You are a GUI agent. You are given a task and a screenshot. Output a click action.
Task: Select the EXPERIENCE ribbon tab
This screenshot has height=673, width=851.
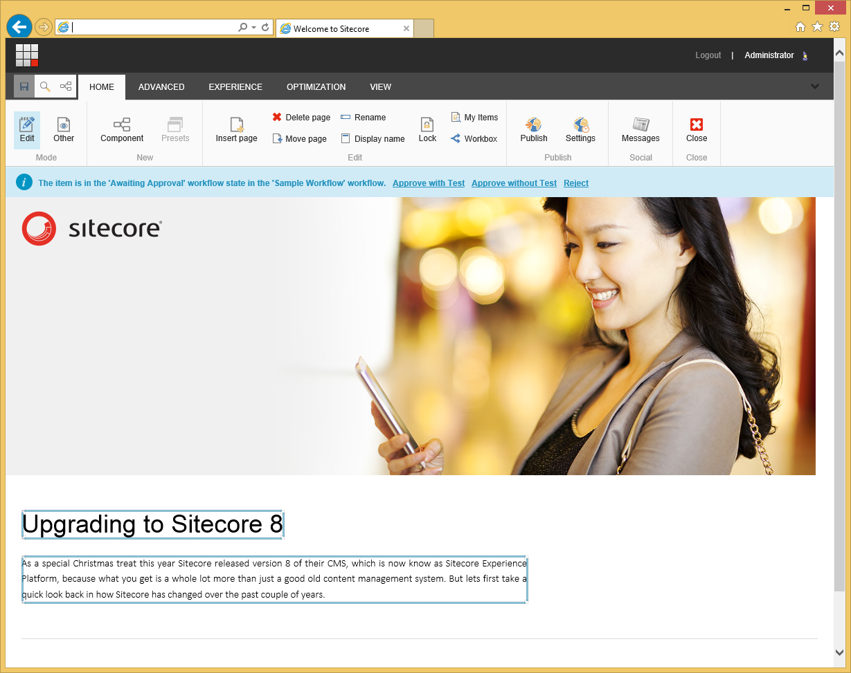(235, 87)
